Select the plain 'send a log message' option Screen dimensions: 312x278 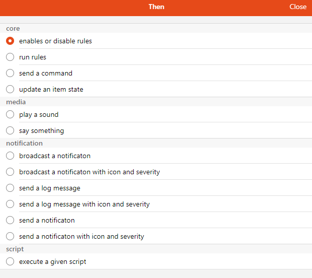click(x=10, y=188)
